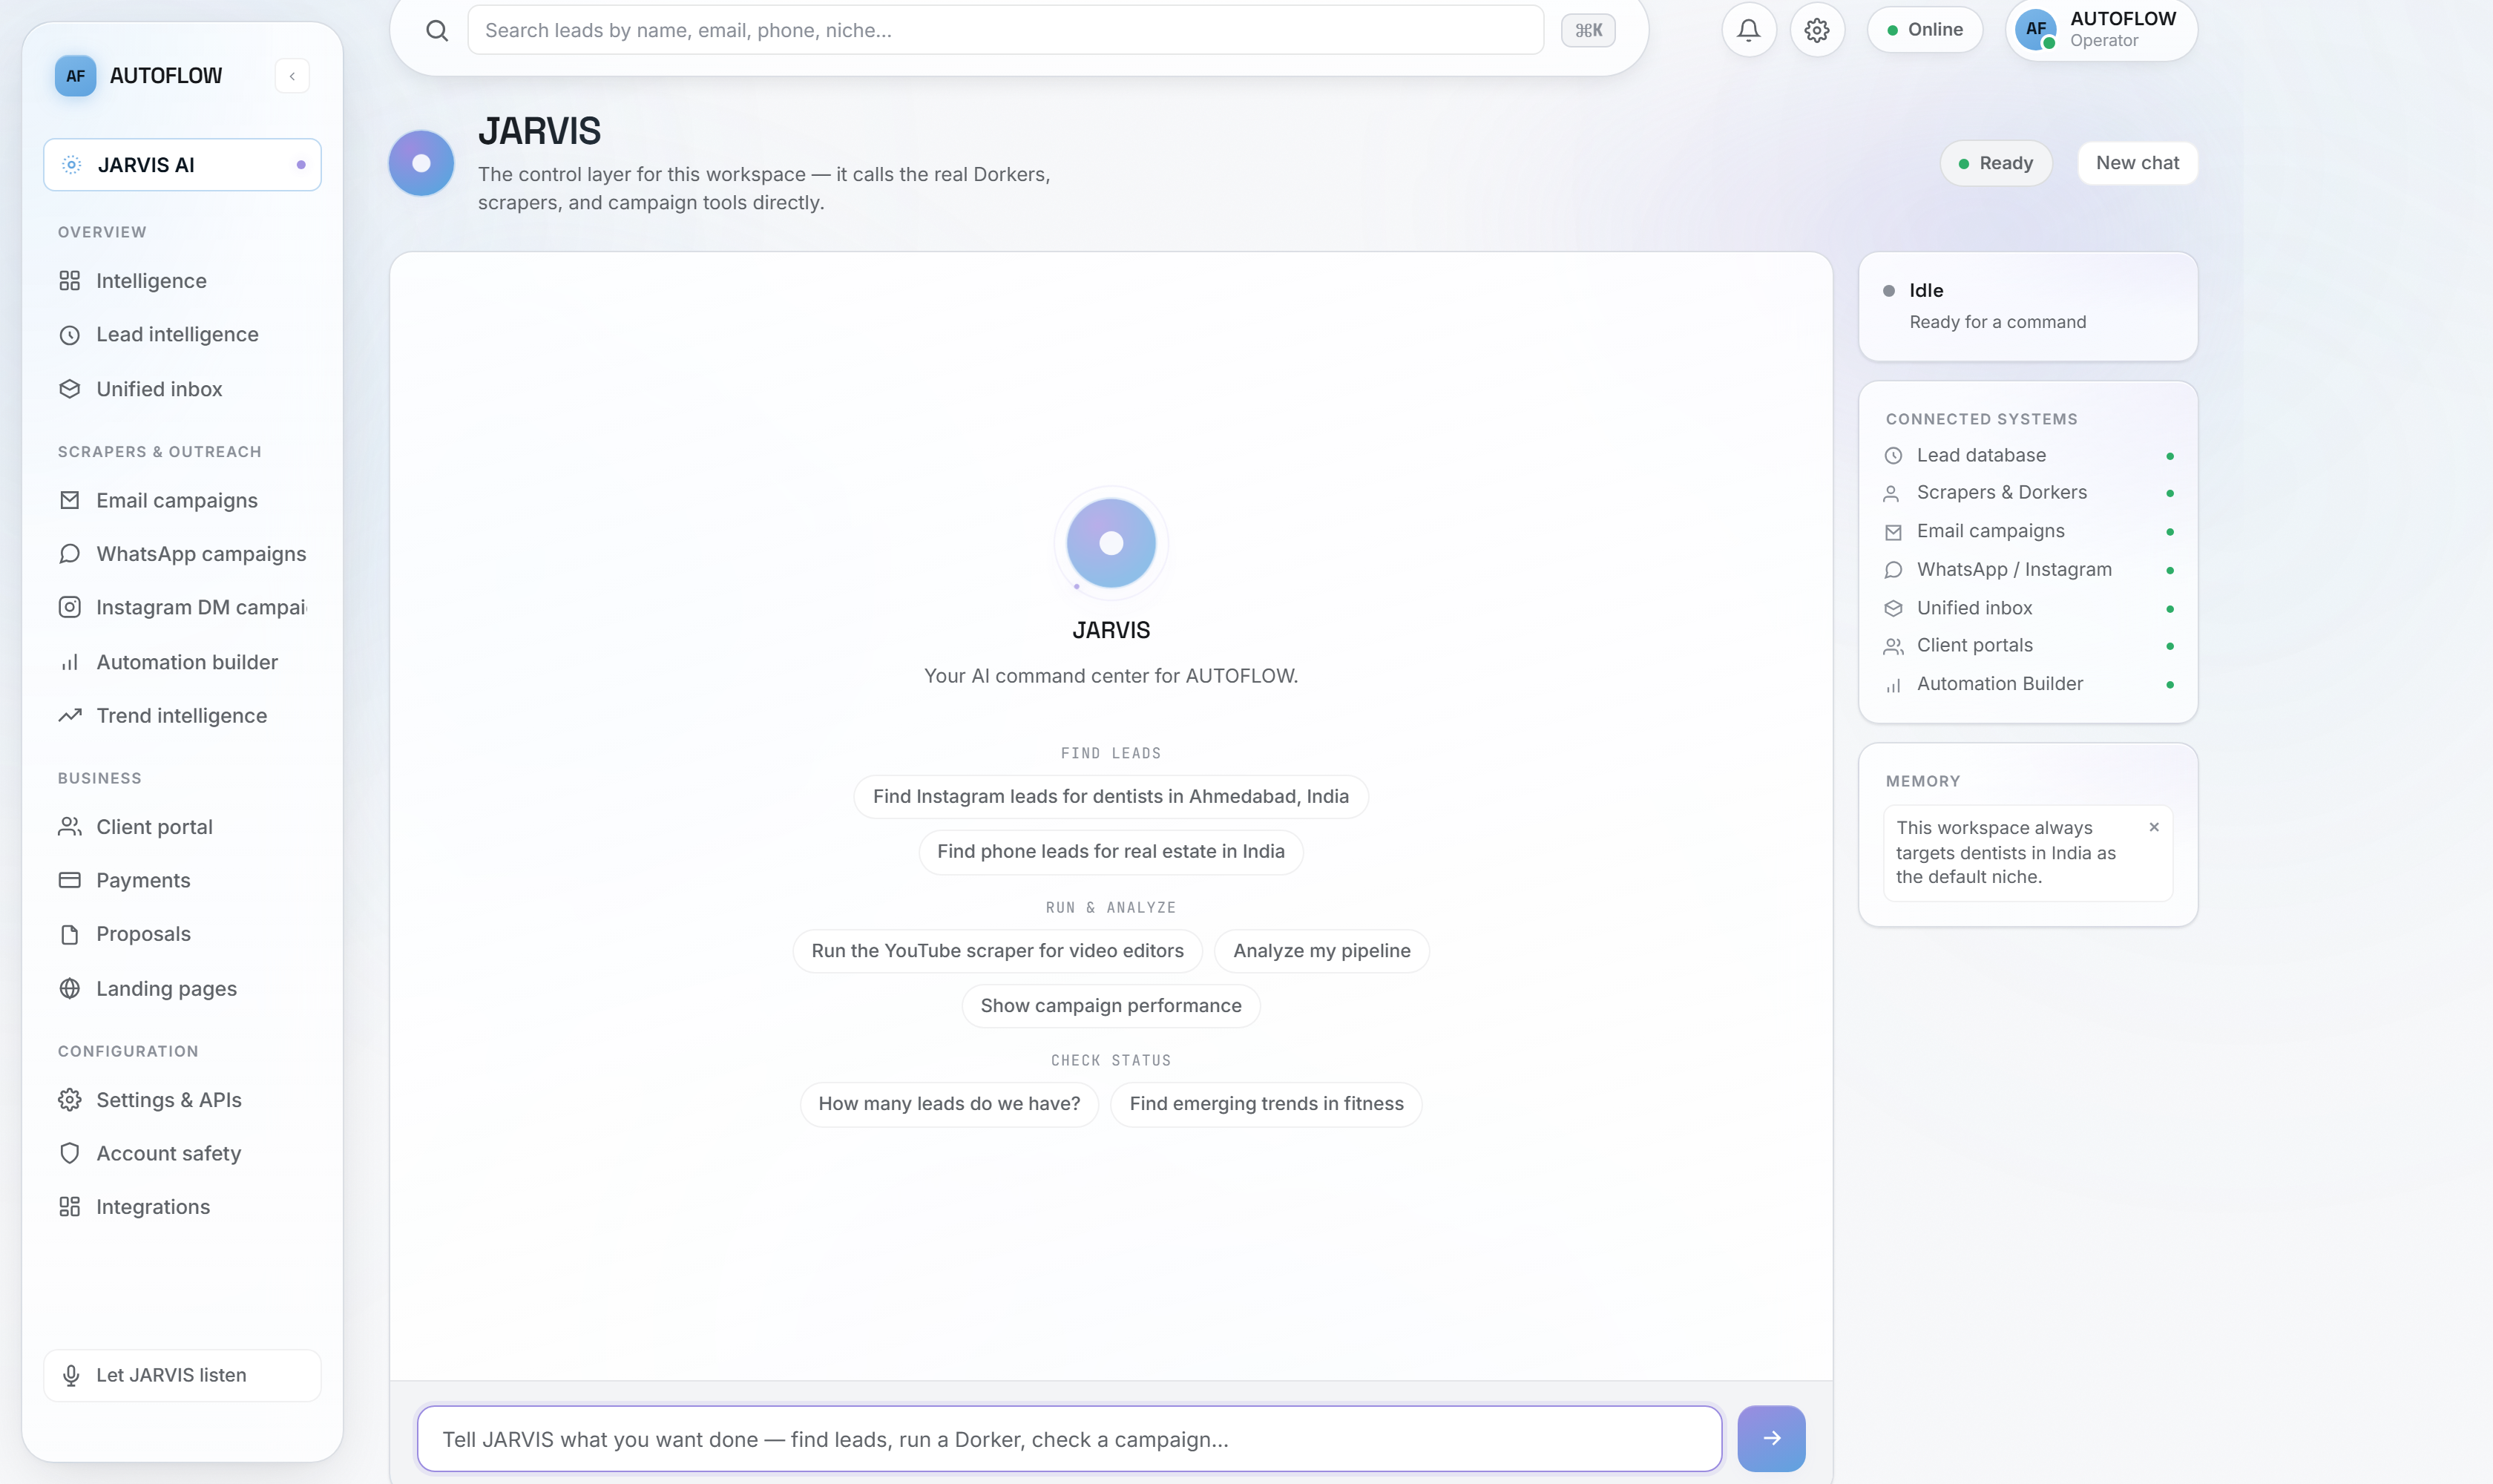Open Instagram DM campaigns
This screenshot has height=1484, width=2493.
pos(182,608)
